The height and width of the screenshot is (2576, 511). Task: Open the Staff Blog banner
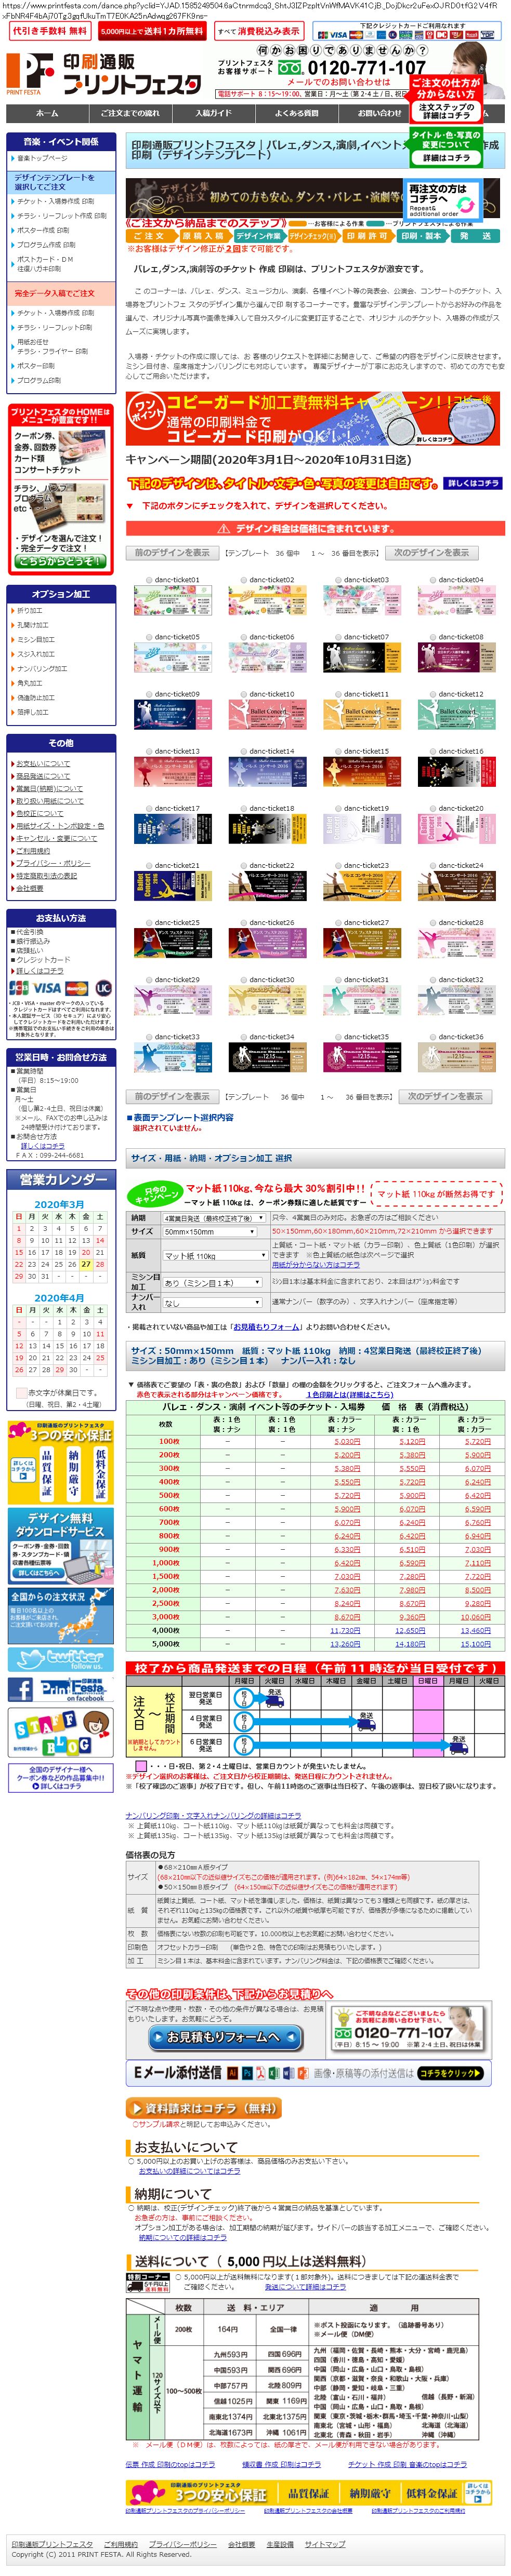point(60,1731)
